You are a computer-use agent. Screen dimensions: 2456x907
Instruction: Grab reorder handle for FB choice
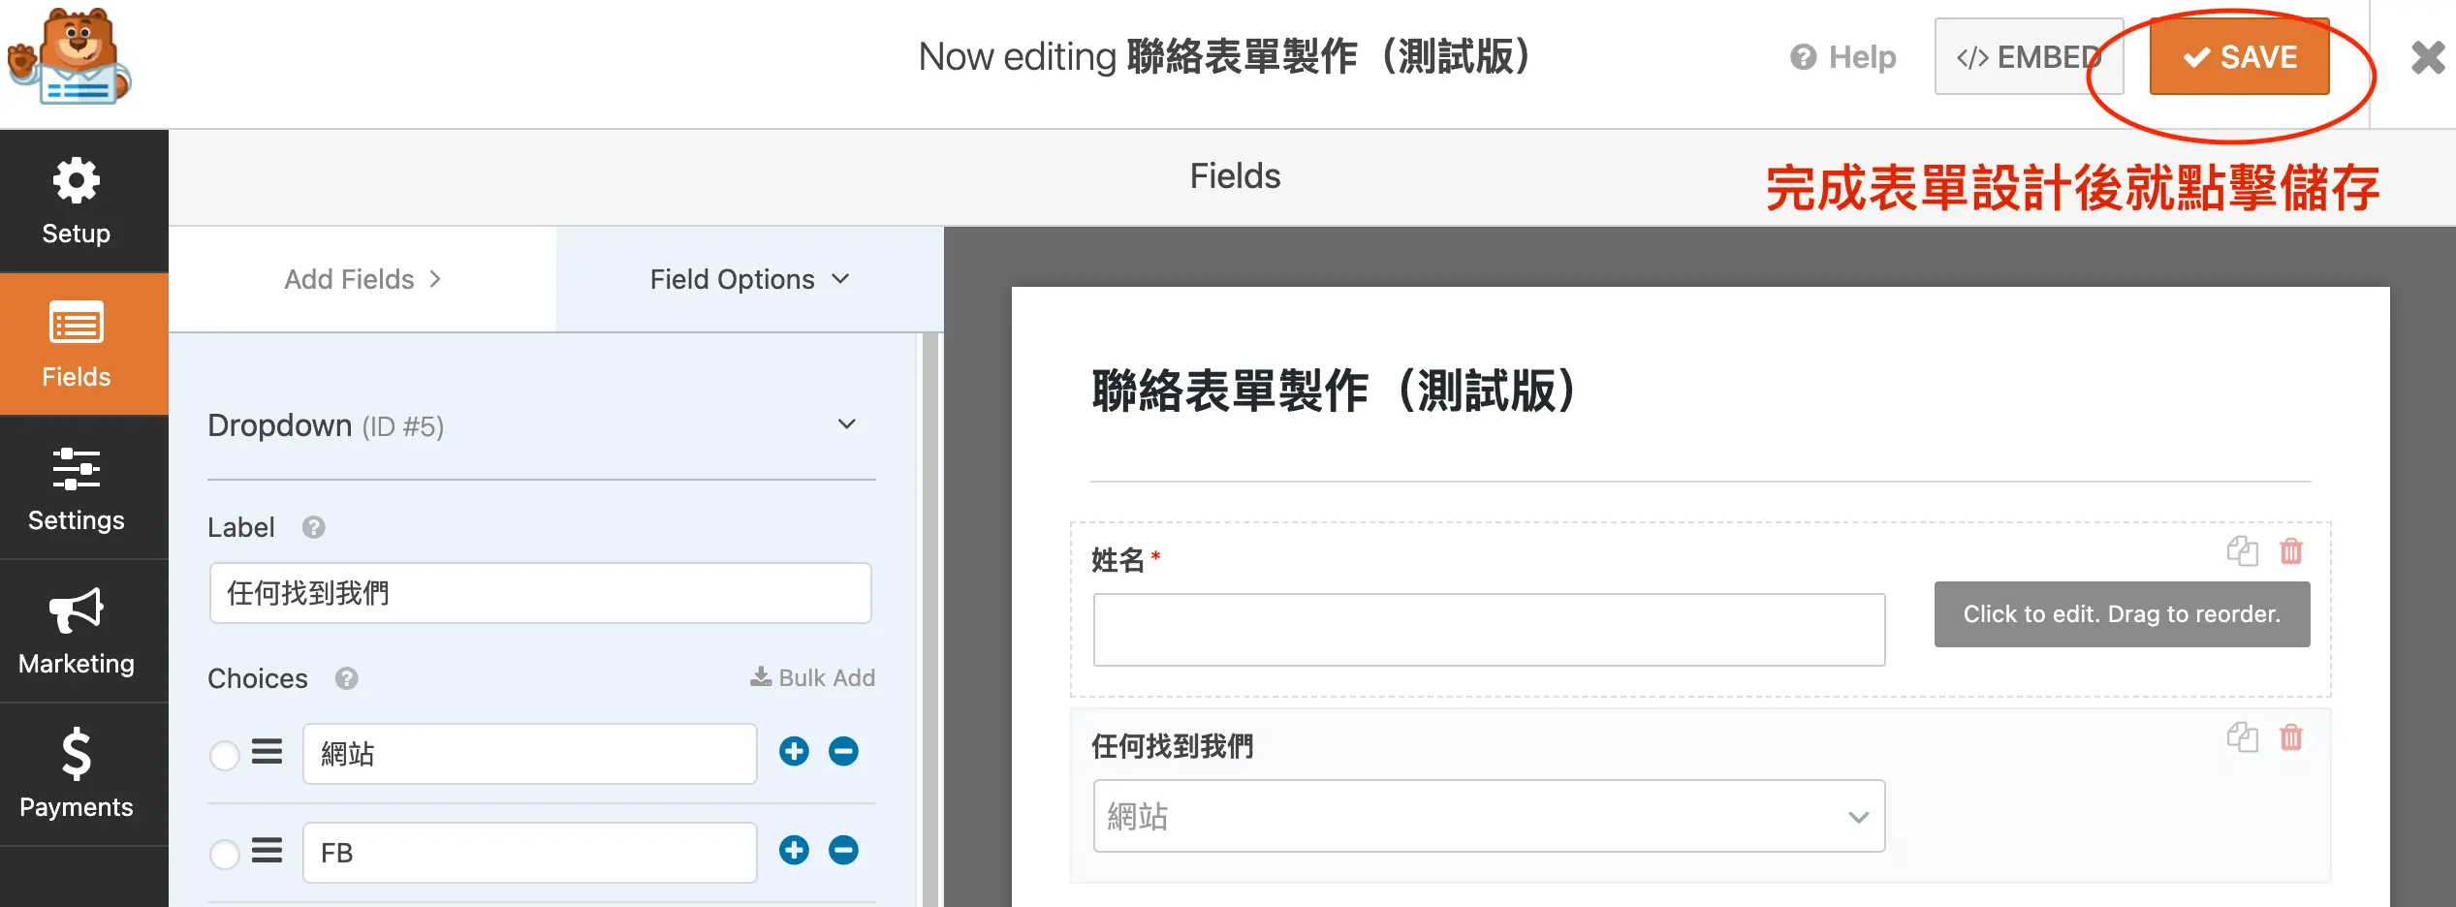tap(267, 851)
